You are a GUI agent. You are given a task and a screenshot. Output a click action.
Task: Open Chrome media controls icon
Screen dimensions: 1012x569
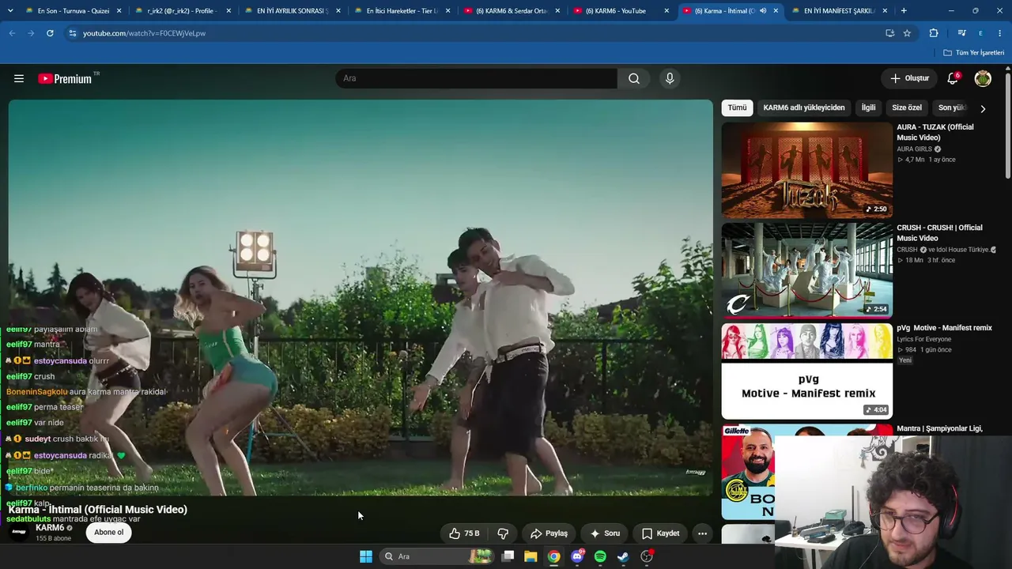coord(961,33)
